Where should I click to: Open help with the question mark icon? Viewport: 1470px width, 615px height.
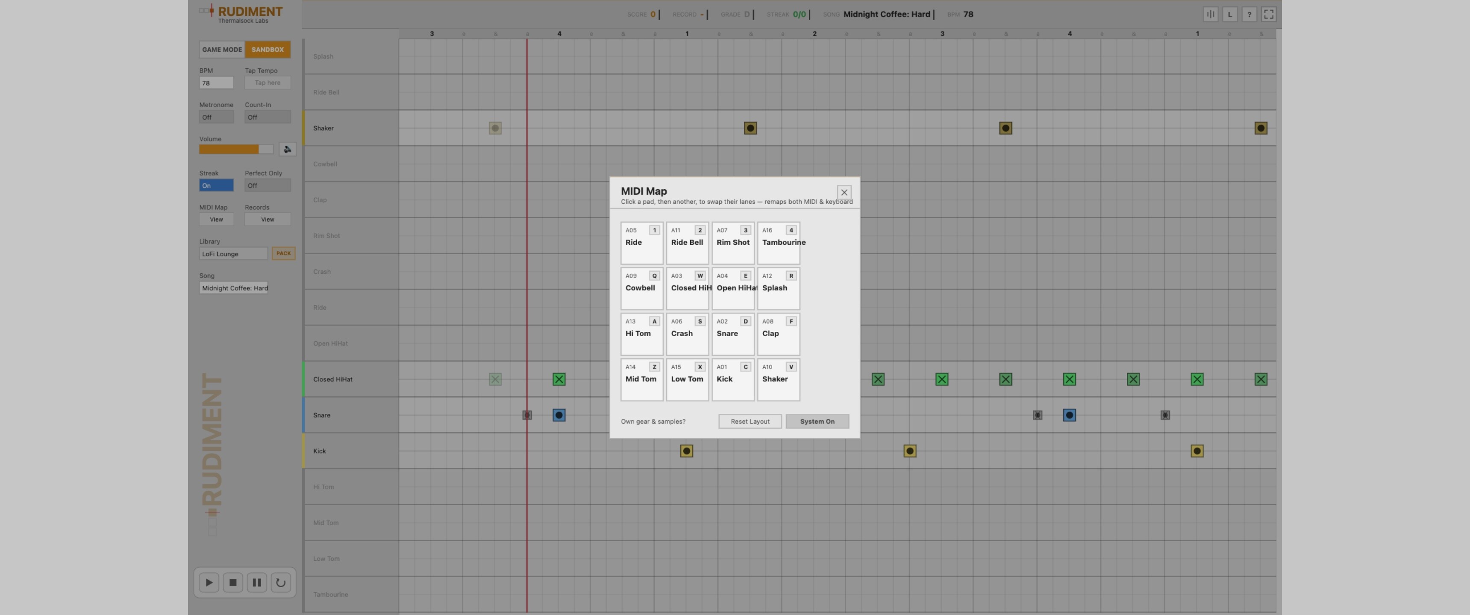[x=1249, y=14]
